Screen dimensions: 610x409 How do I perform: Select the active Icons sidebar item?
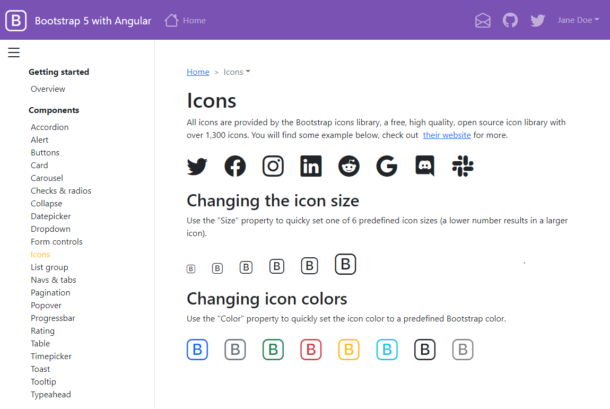tap(40, 255)
